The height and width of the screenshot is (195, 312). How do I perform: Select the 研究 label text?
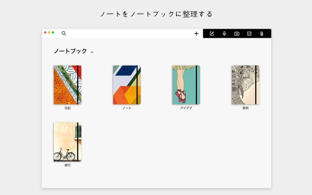coord(246,108)
